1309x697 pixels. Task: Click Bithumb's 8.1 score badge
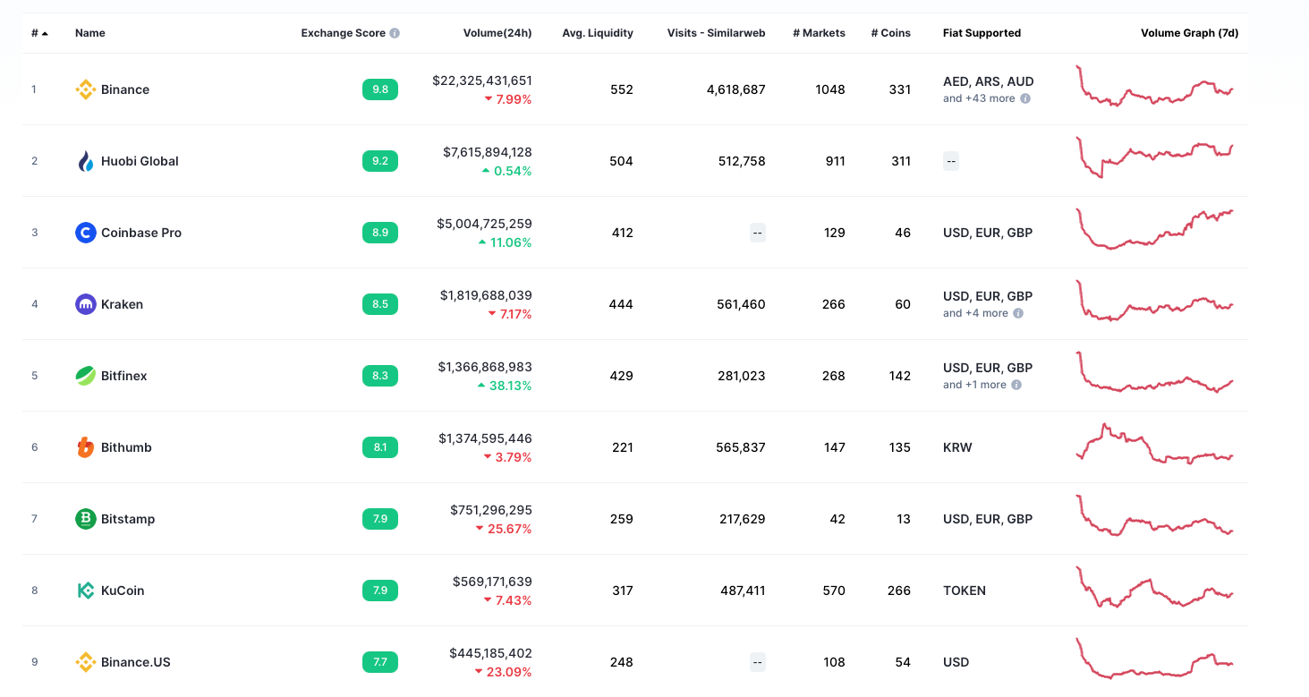[x=380, y=447]
